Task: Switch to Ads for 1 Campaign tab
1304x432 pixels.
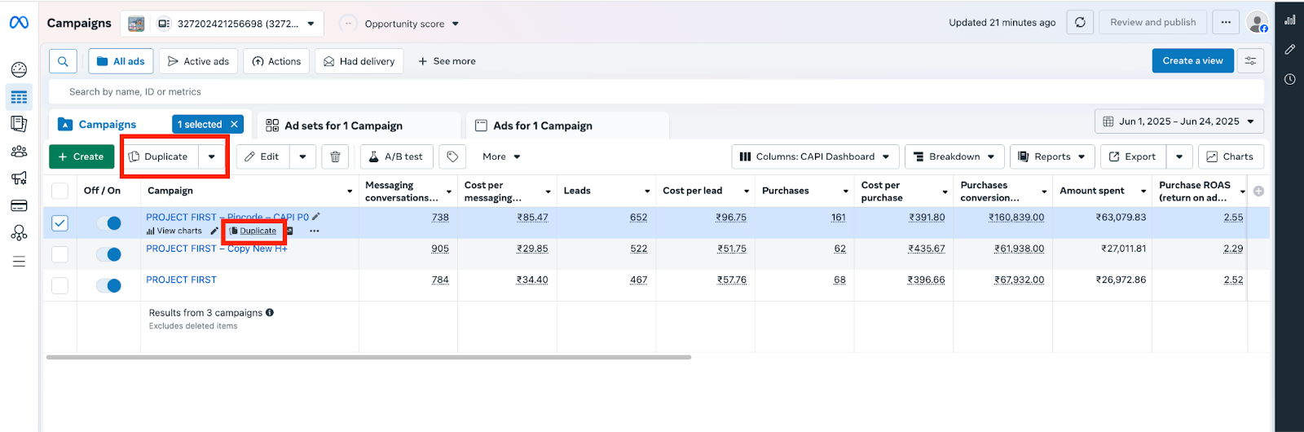Action: 543,126
